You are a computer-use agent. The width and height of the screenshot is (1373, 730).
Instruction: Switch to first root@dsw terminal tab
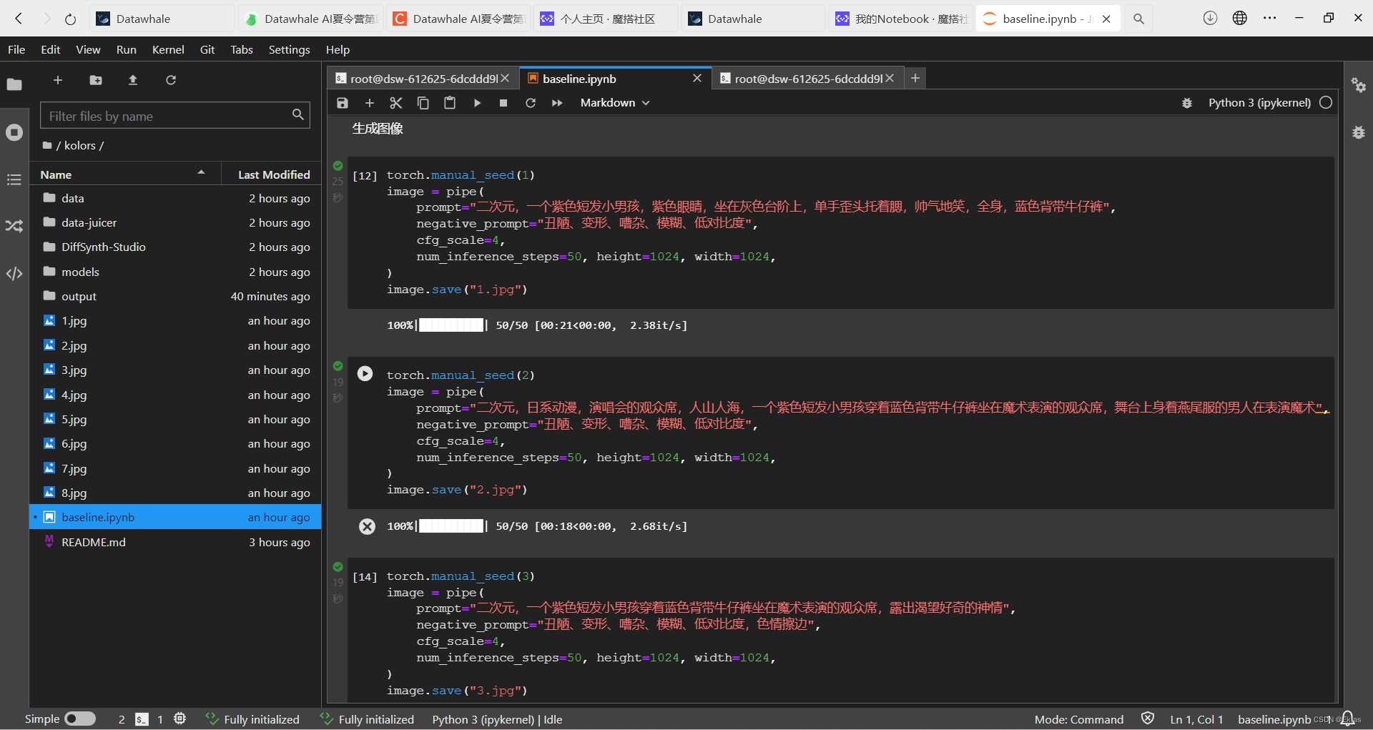pos(423,79)
